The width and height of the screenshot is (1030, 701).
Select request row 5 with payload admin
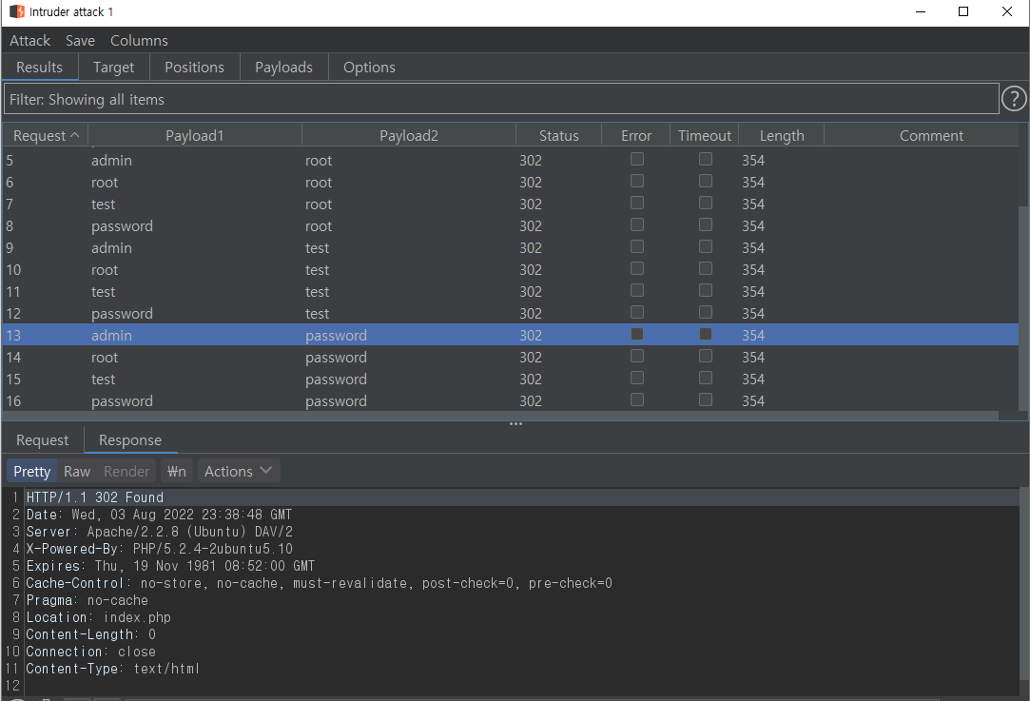pyautogui.click(x=511, y=161)
